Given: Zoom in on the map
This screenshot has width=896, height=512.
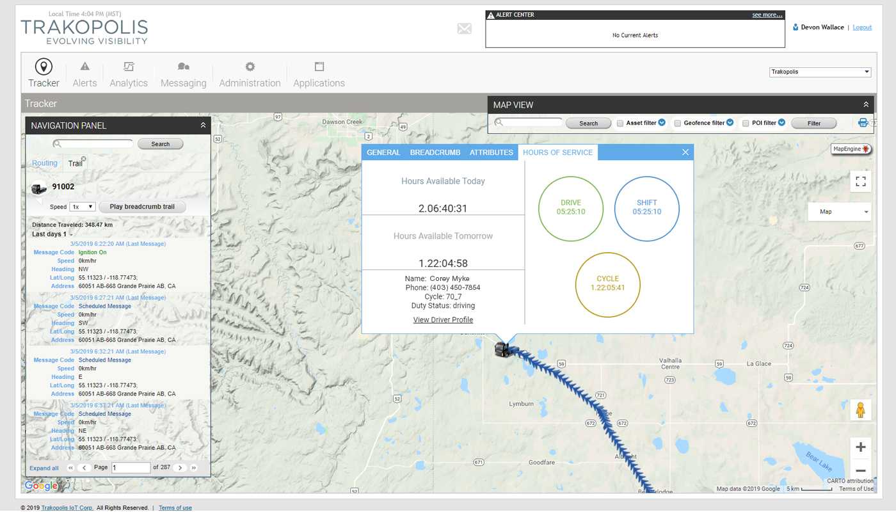Looking at the screenshot, I should coord(861,447).
